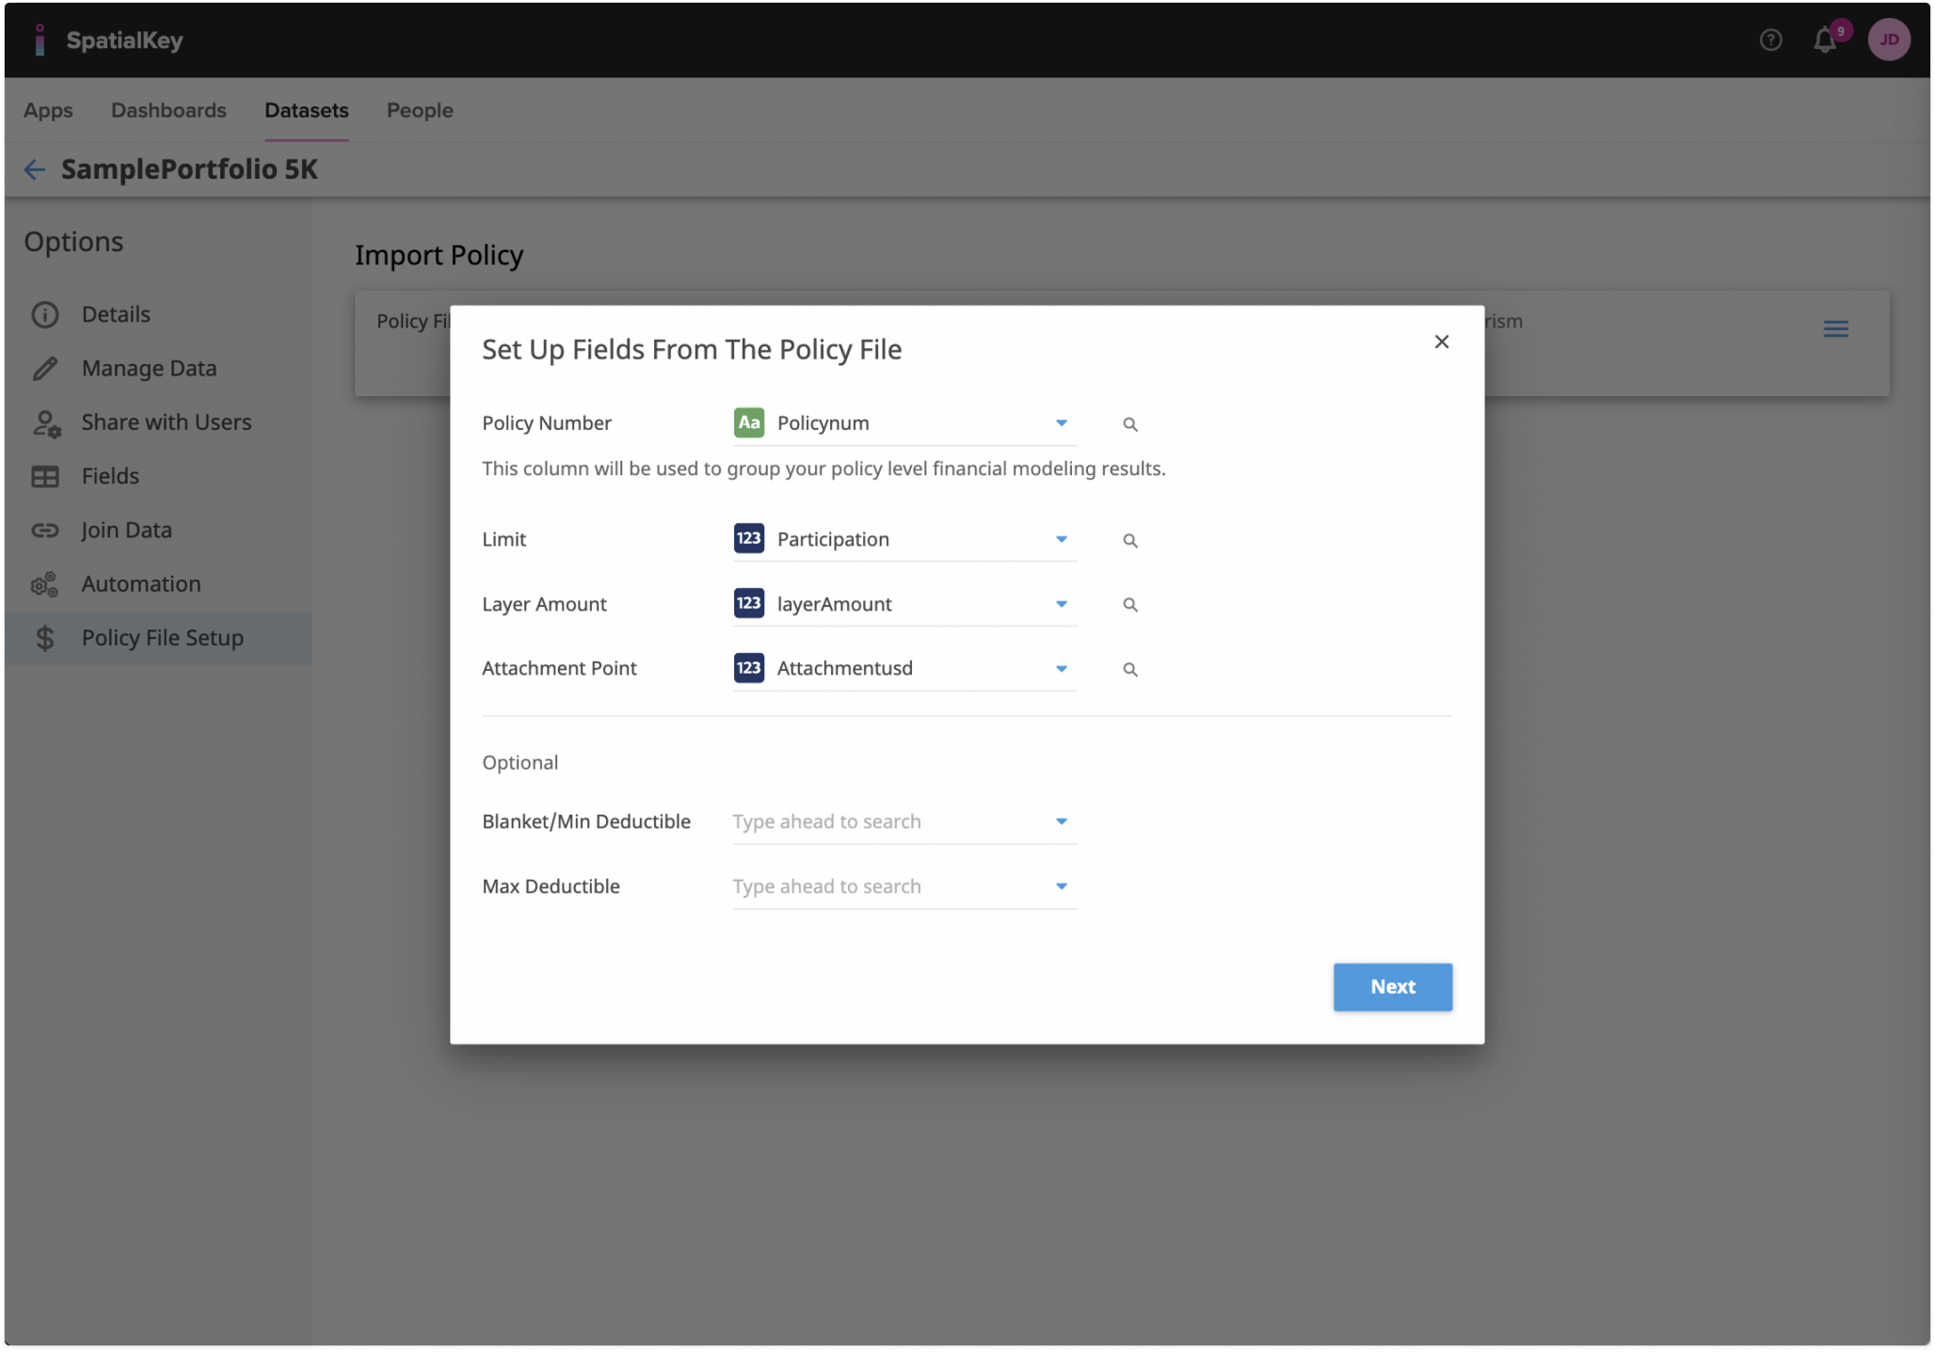The image size is (1935, 1352).
Task: Go back using the left arrow
Action: pyautogui.click(x=35, y=169)
